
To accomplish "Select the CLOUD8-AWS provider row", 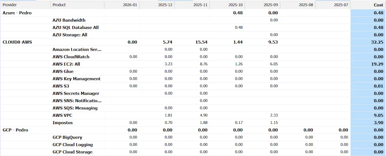I will click(193, 42).
